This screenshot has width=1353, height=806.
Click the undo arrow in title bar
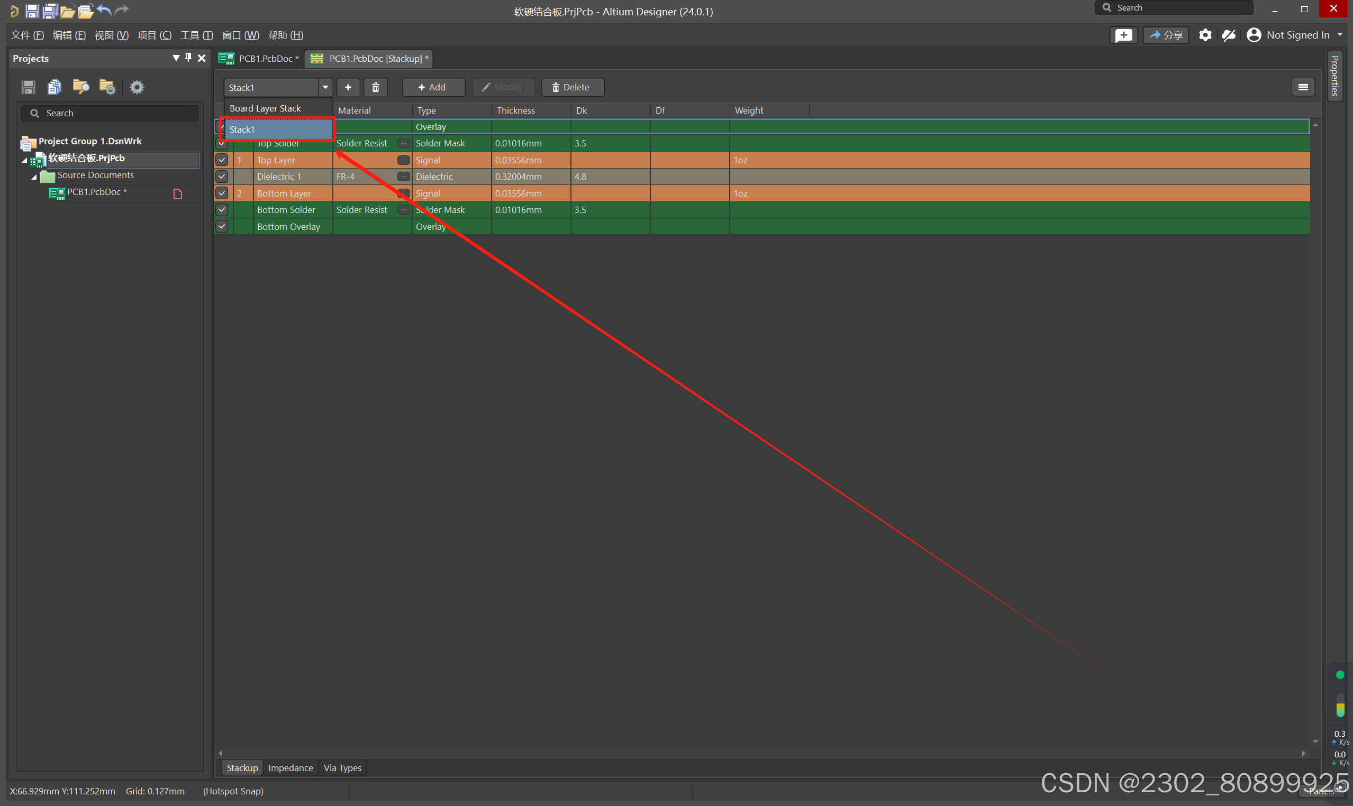pos(104,10)
